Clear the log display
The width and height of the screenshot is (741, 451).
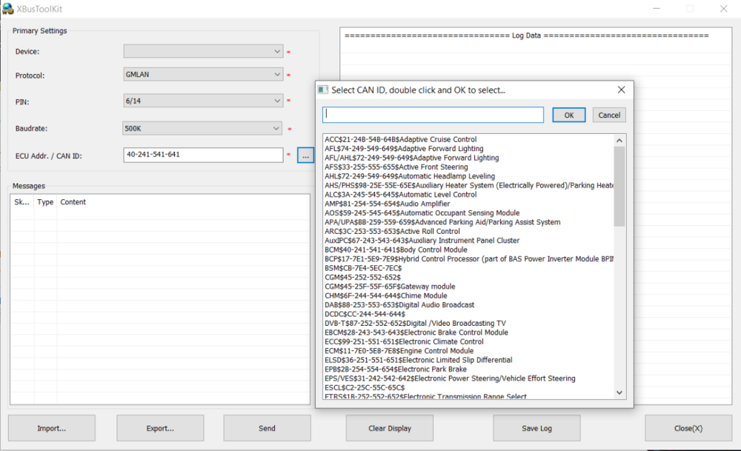click(x=389, y=428)
